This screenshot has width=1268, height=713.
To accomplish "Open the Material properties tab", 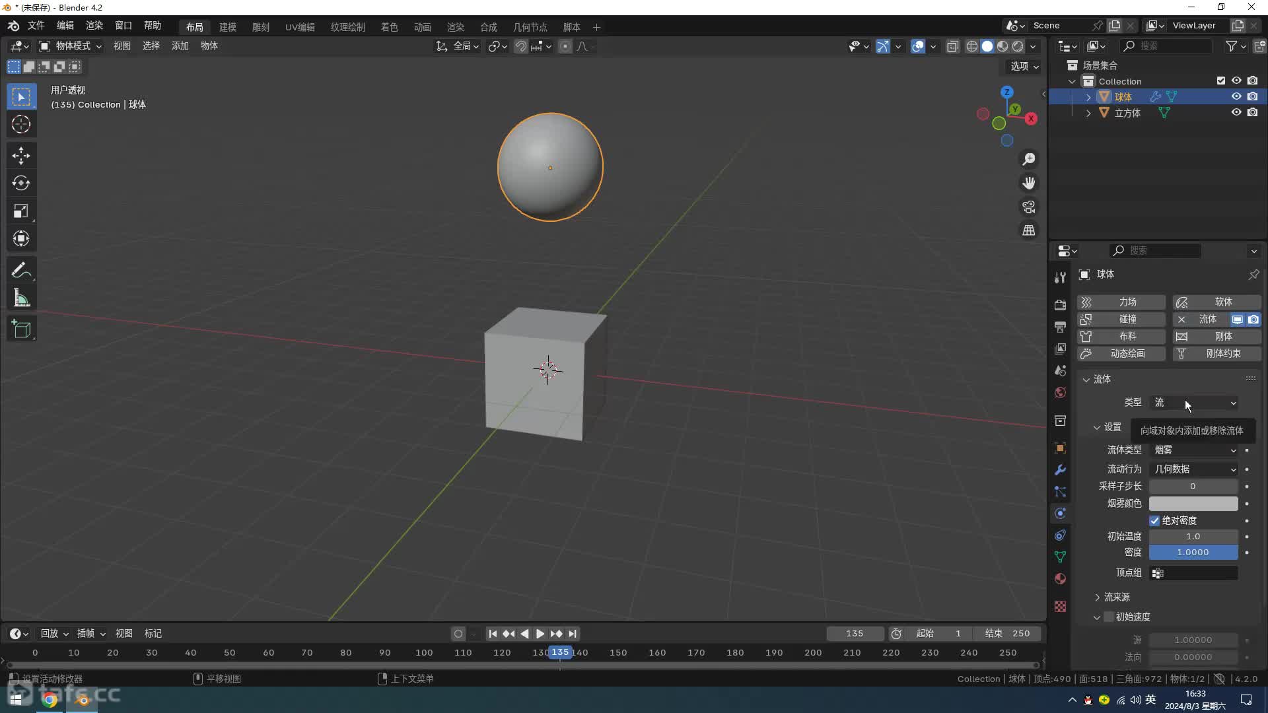I will pos(1060,579).
